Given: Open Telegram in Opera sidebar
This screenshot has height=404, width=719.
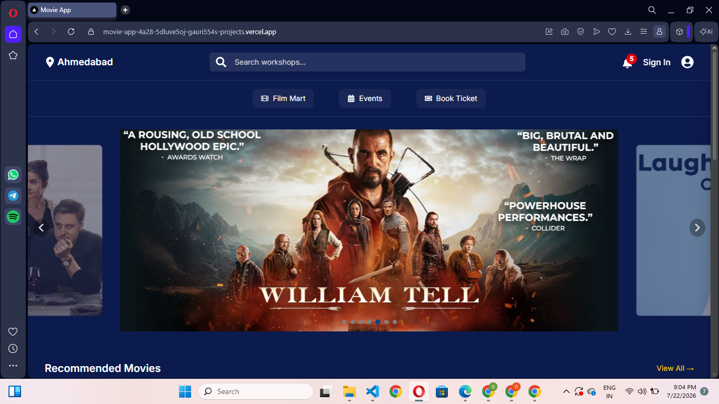Looking at the screenshot, I should coord(13,196).
